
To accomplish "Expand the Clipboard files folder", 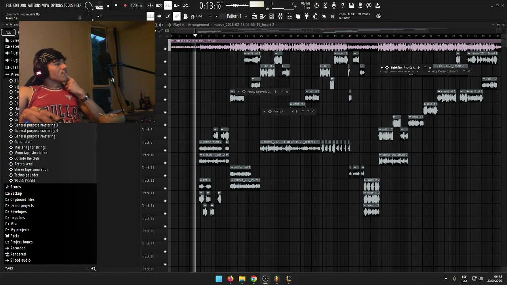I will tap(22, 199).
